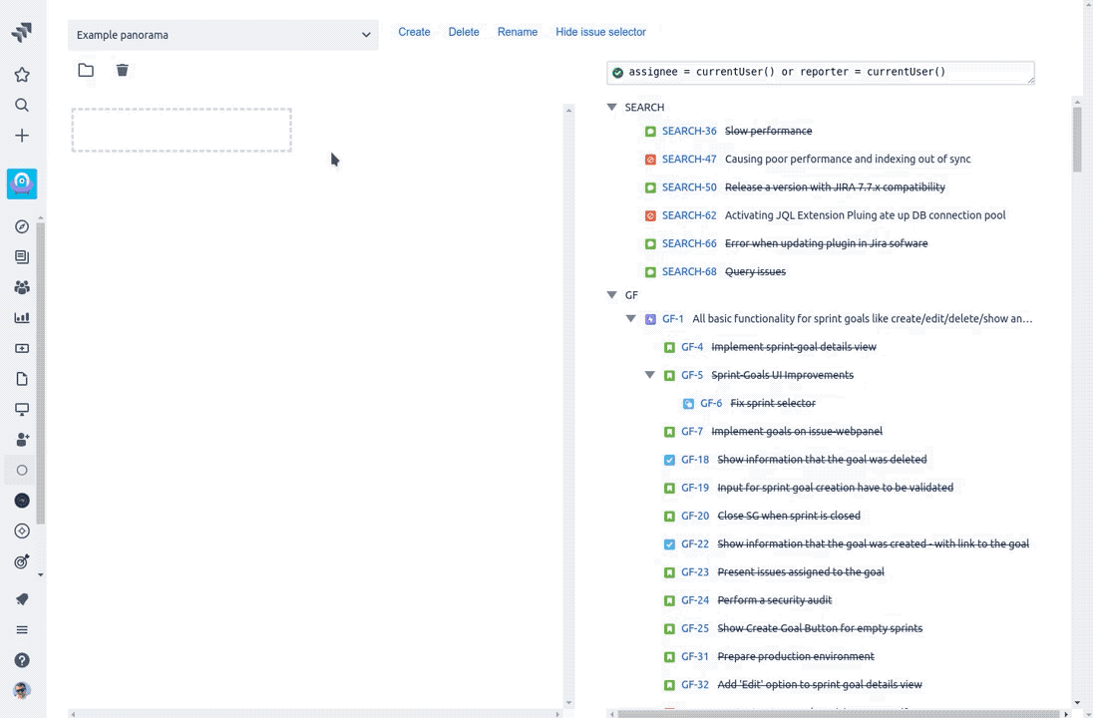Image resolution: width=1093 pixels, height=718 pixels.
Task: Collapse the GF-5 subtree
Action: pos(649,375)
